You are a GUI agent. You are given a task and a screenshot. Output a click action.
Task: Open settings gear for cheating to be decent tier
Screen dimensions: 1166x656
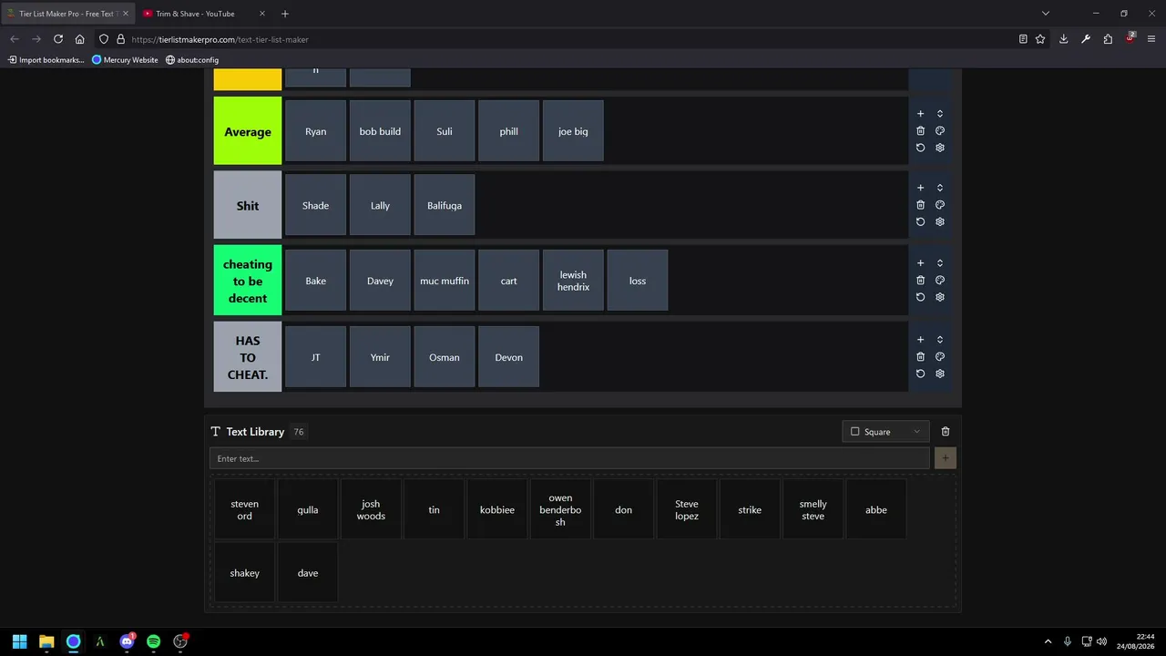pyautogui.click(x=940, y=297)
